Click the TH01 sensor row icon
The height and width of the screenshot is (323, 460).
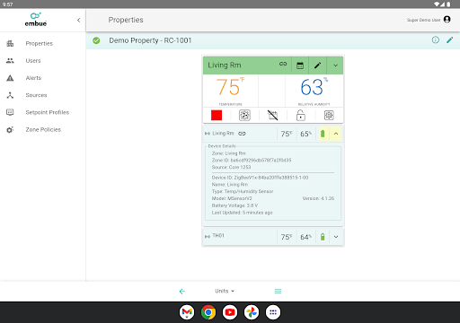[x=208, y=236]
